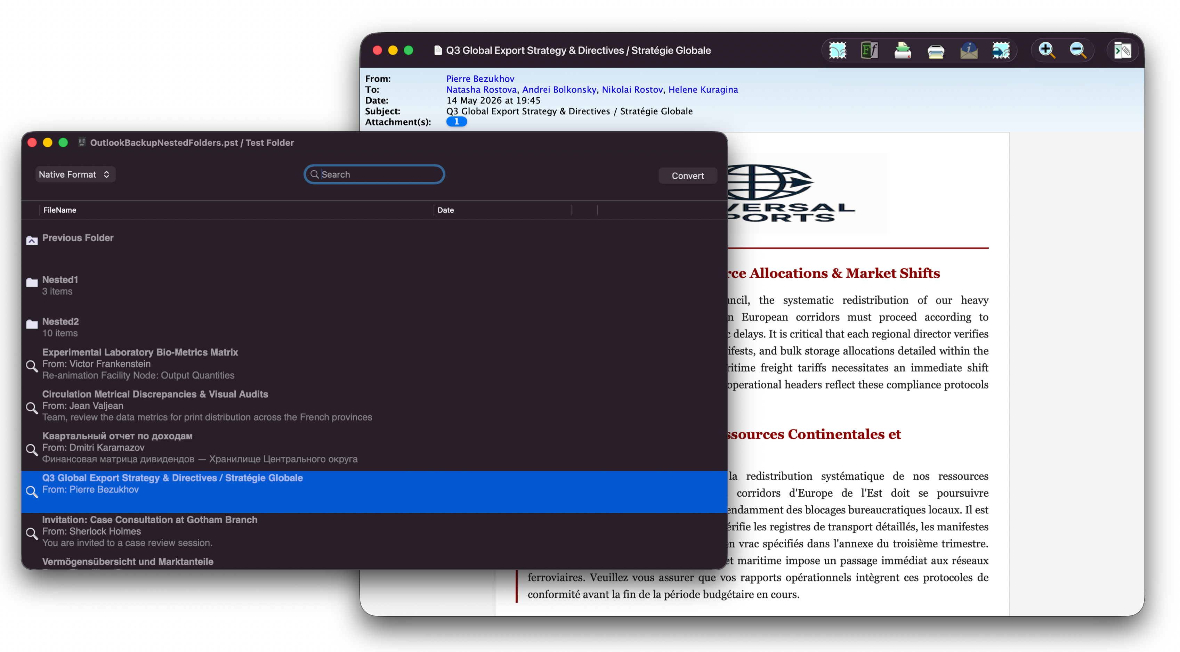
Task: Click into the Search field
Action: click(x=374, y=174)
